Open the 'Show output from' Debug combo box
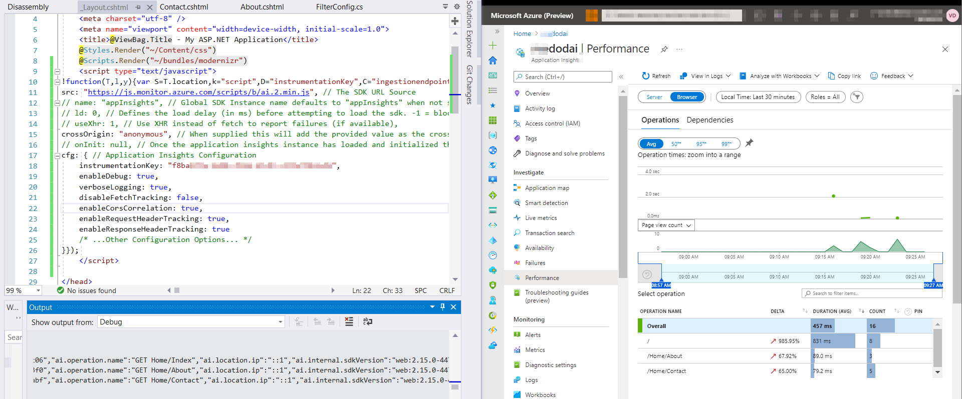The height and width of the screenshot is (399, 962). (191, 322)
